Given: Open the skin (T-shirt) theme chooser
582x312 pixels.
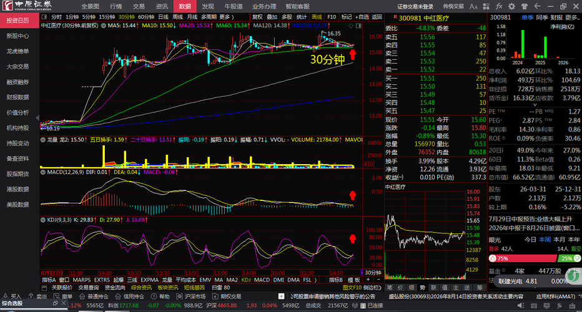Looking at the screenshot, I should point(524,6).
